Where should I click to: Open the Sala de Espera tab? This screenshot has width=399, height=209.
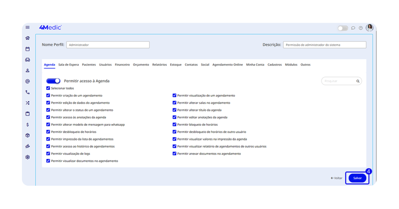(68, 65)
